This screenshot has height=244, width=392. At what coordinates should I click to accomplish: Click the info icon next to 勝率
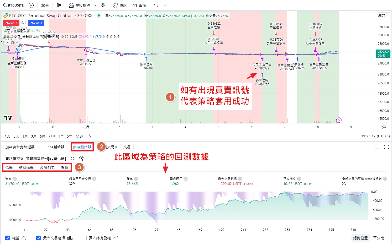pyautogui.click(x=136, y=179)
